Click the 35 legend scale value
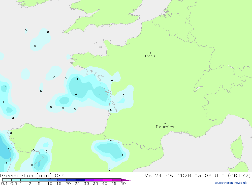The width and height of the screenshot is (252, 185). point(96,183)
